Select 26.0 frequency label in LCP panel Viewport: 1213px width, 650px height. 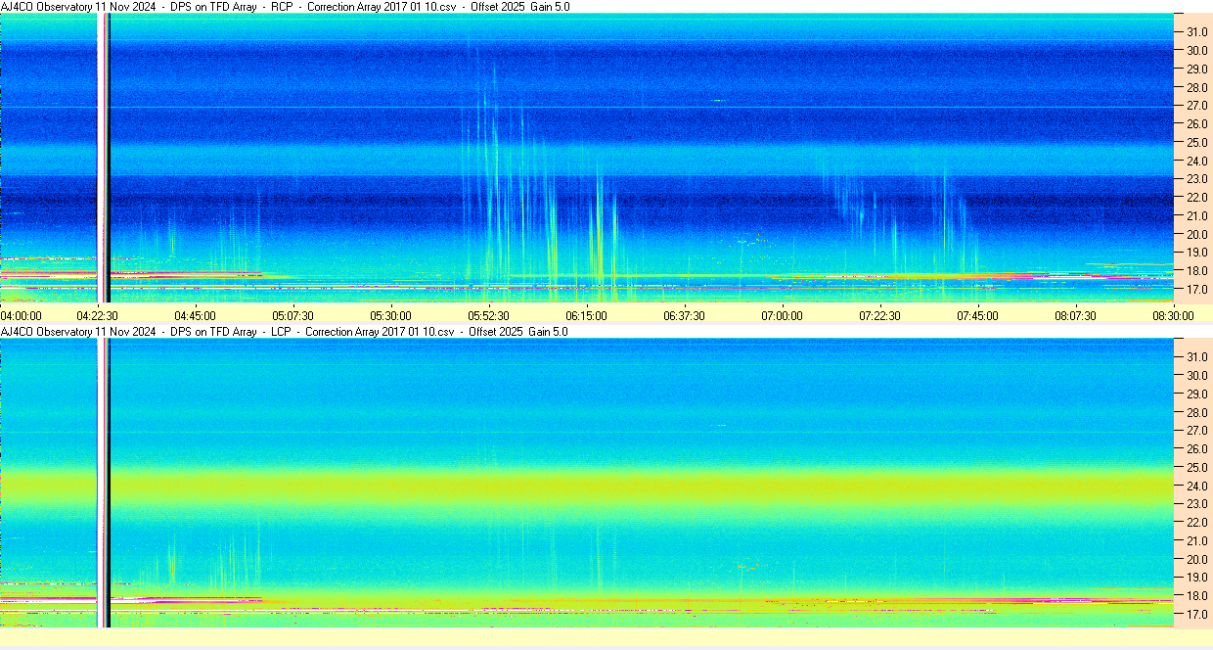click(x=1197, y=449)
